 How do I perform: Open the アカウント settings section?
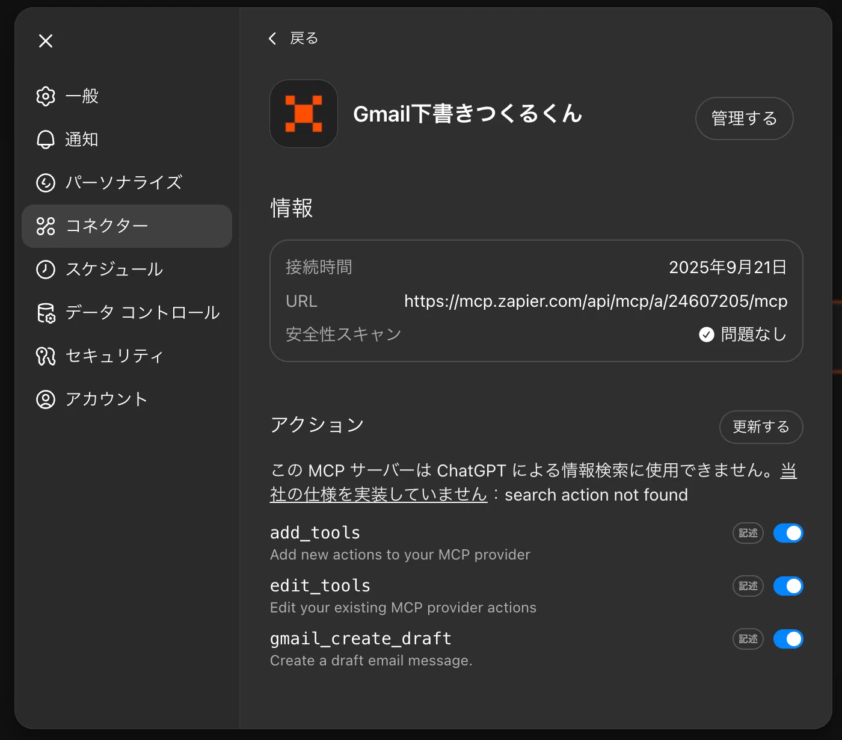(127, 399)
